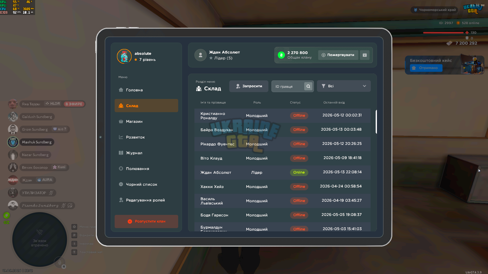Select member row Байра Воздухан
488x274 pixels.
click(x=282, y=130)
